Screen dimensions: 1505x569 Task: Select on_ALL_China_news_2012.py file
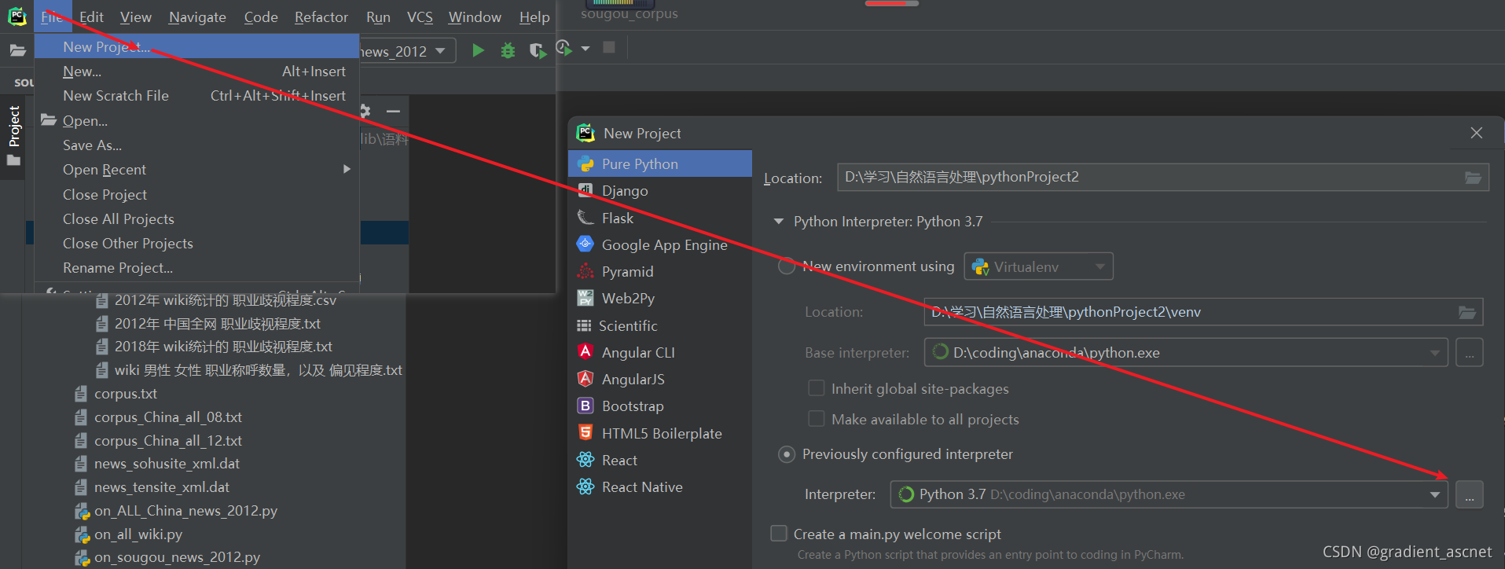[185, 511]
